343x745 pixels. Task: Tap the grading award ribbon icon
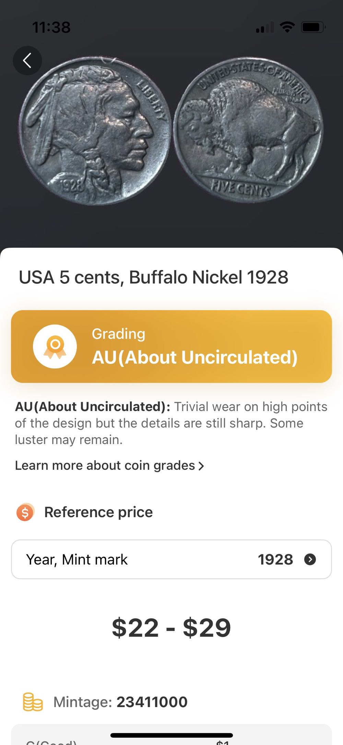tap(55, 346)
